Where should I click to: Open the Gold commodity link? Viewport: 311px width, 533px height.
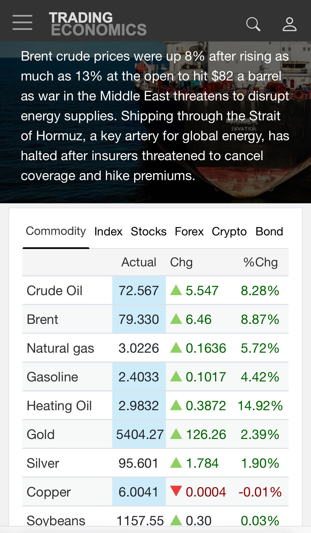pyautogui.click(x=41, y=435)
